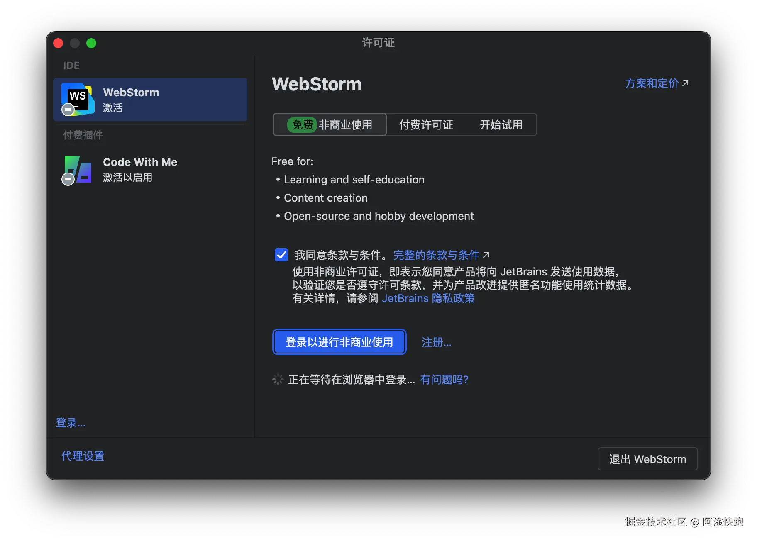Click the 正在等待在浏览器中登录... status text
Viewport: 757px width, 541px height.
pos(352,380)
